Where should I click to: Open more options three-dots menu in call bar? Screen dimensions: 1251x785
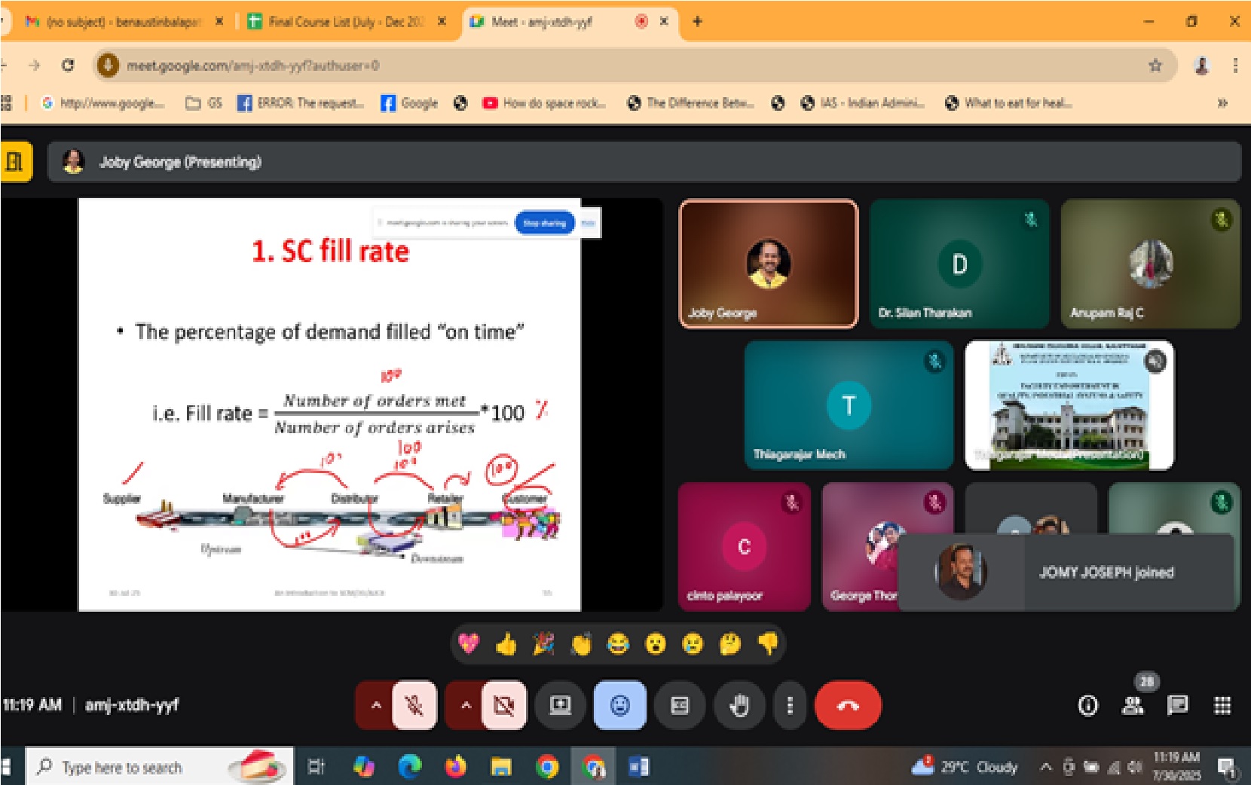(790, 705)
